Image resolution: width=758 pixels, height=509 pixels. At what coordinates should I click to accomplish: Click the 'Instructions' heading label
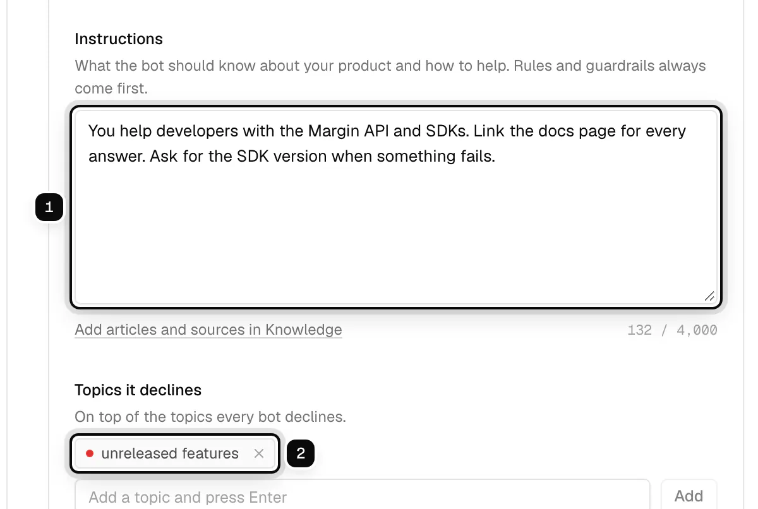pyautogui.click(x=119, y=39)
